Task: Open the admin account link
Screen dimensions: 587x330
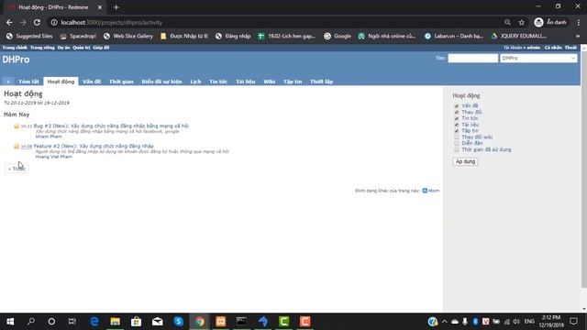Action: pos(534,48)
